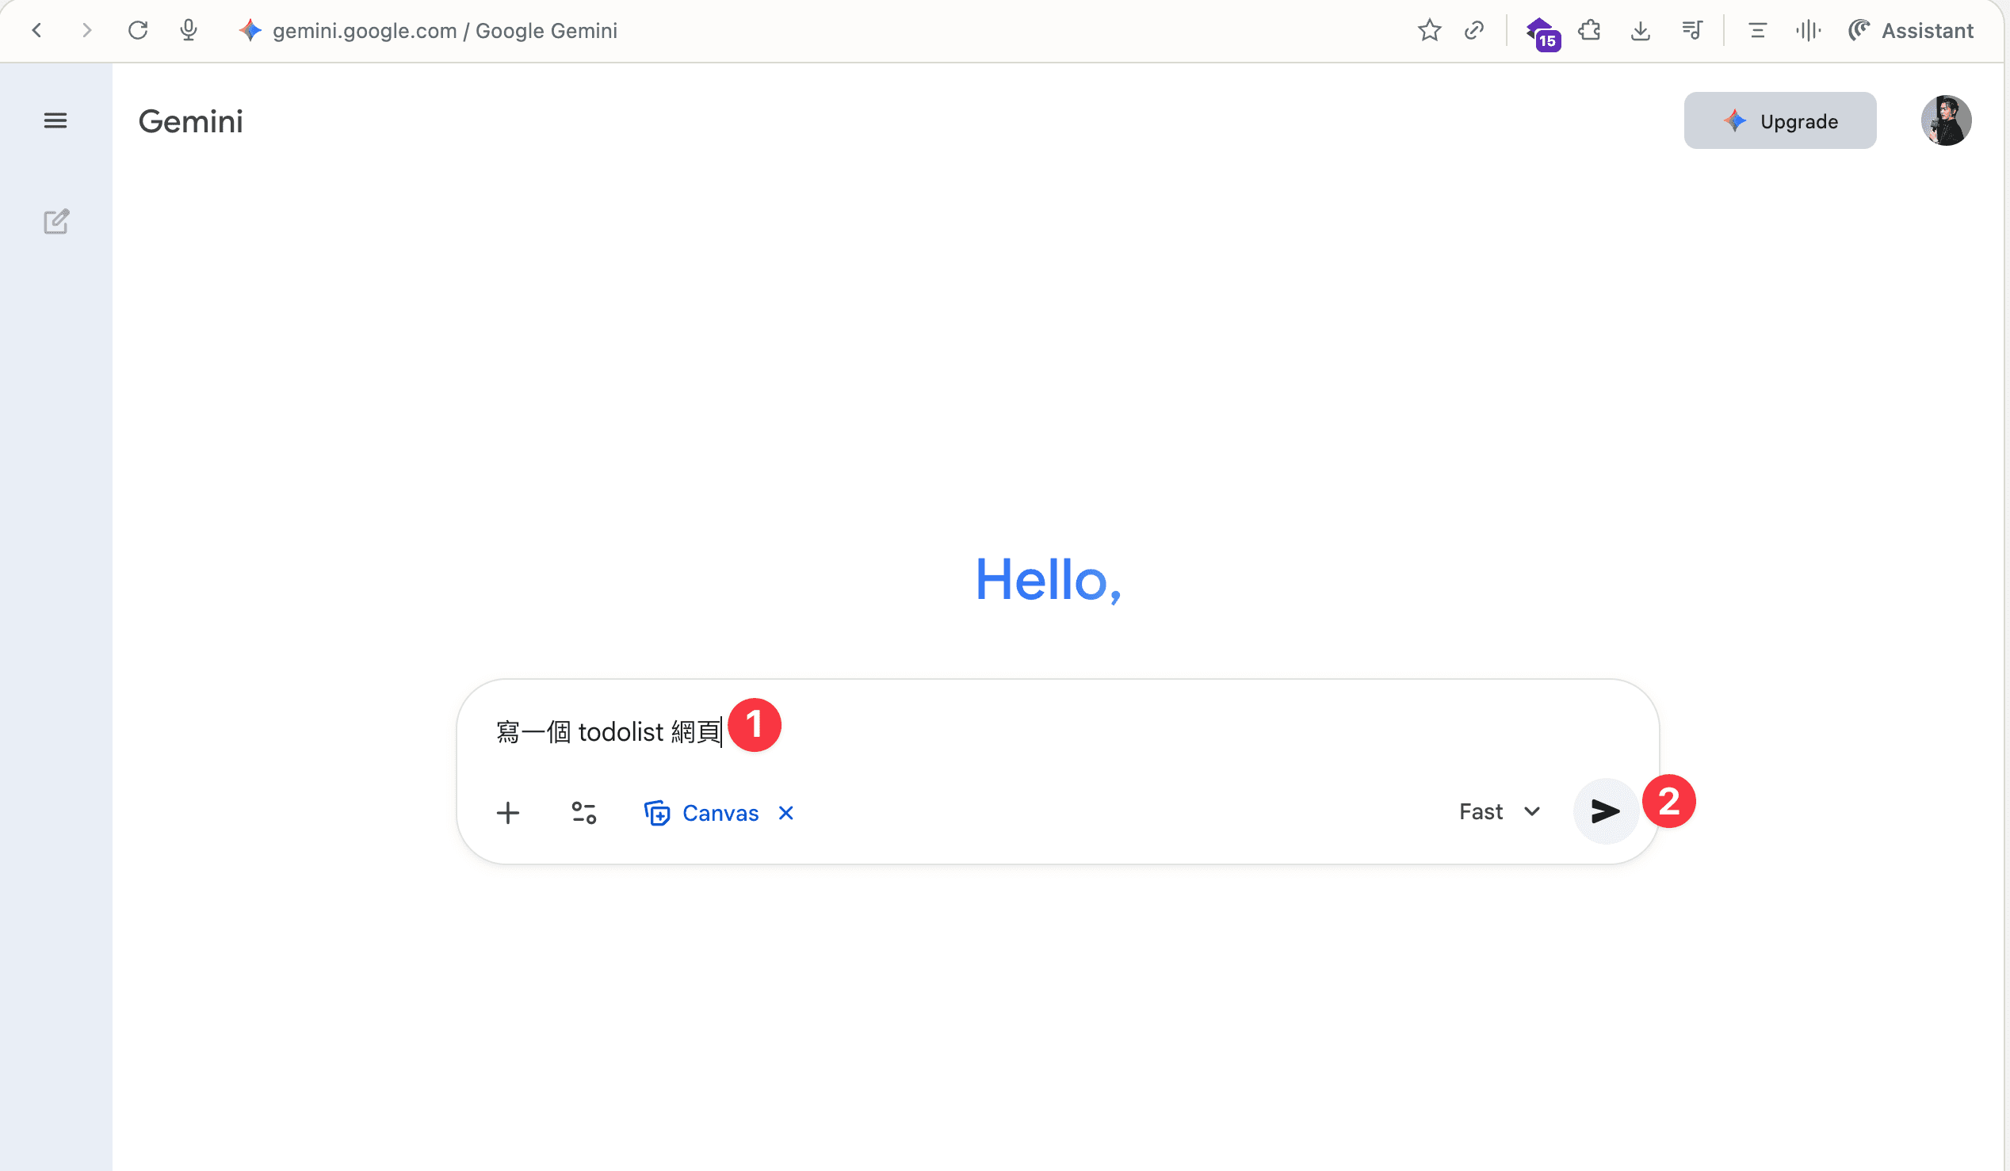Open browser downloads with the download icon

pos(1641,30)
